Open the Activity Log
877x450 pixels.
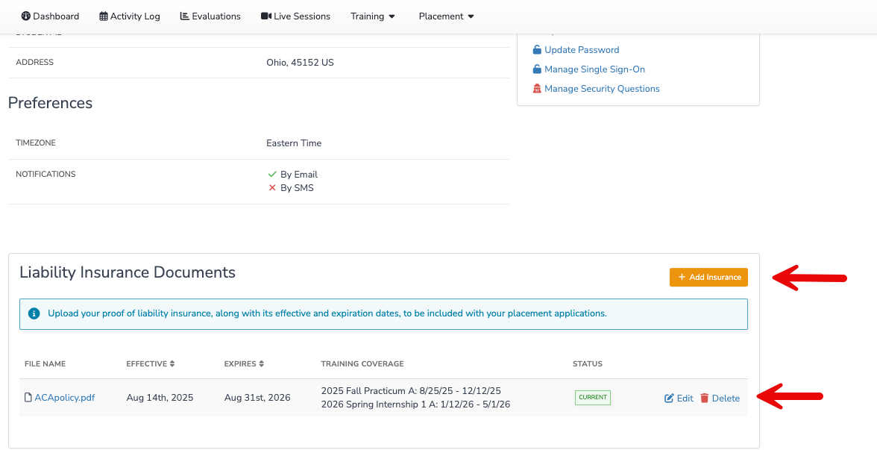click(130, 16)
